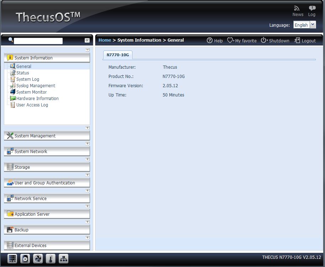Click the Syslog Management icon

tap(13, 85)
